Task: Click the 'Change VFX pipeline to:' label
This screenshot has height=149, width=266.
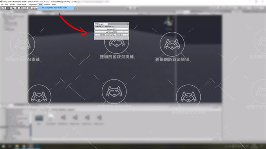Action: [104, 26]
